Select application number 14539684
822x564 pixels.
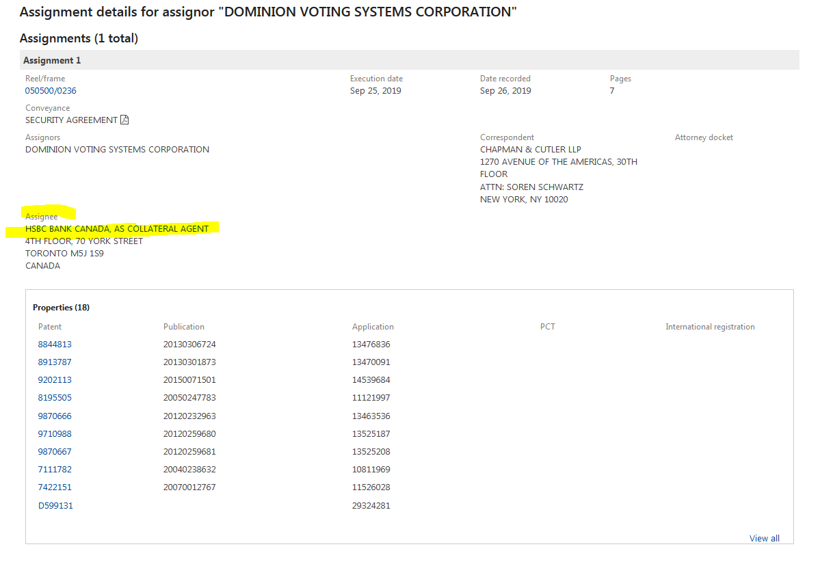(x=371, y=380)
